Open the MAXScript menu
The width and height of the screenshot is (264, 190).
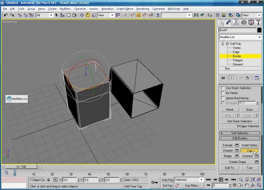pyautogui.click(x=174, y=9)
